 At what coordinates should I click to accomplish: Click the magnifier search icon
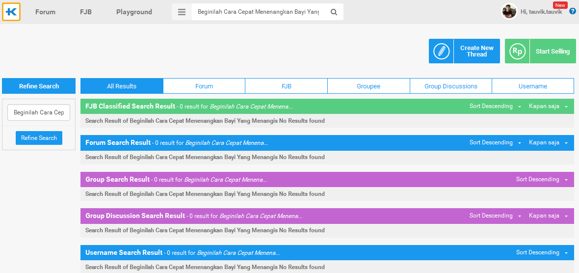point(334,12)
